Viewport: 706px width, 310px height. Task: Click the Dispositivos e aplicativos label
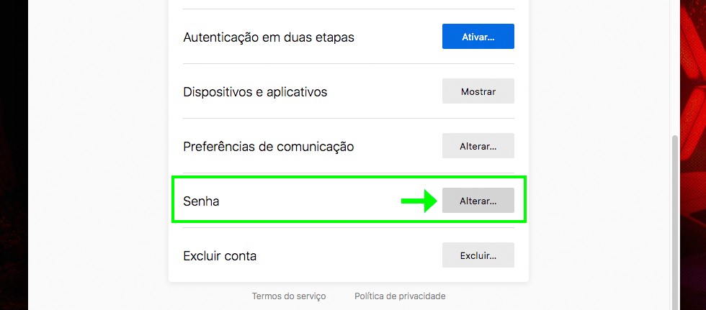pyautogui.click(x=255, y=92)
